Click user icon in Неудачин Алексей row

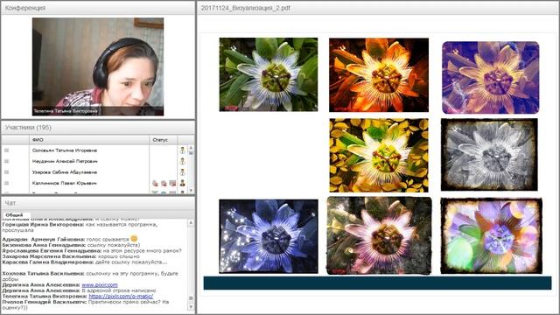(182, 161)
